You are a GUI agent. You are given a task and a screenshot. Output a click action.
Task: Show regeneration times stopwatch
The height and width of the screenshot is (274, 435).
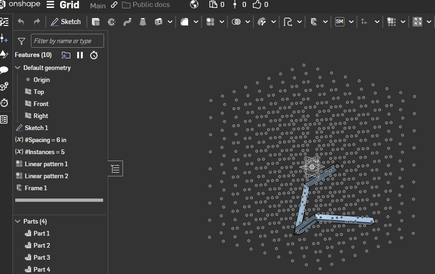94,55
